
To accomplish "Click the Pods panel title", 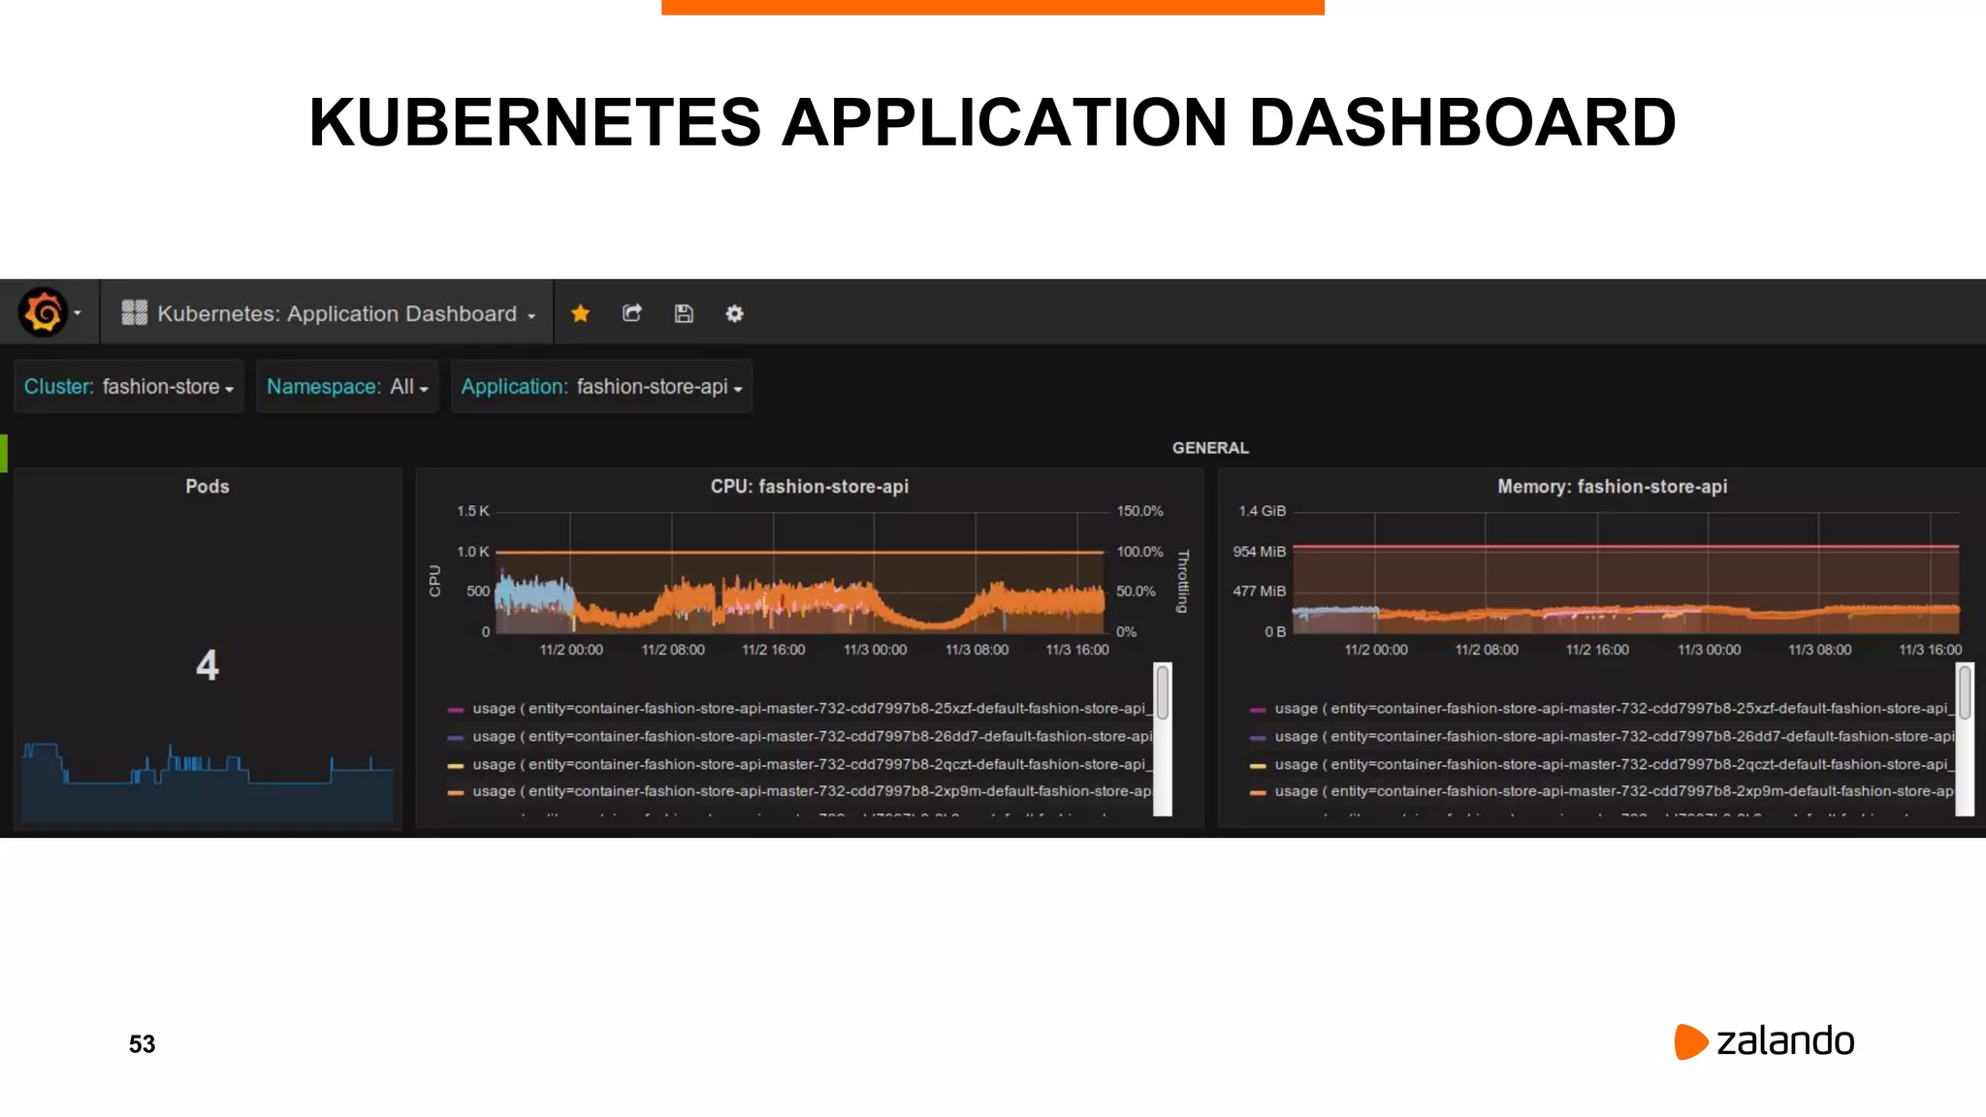I will (208, 487).
